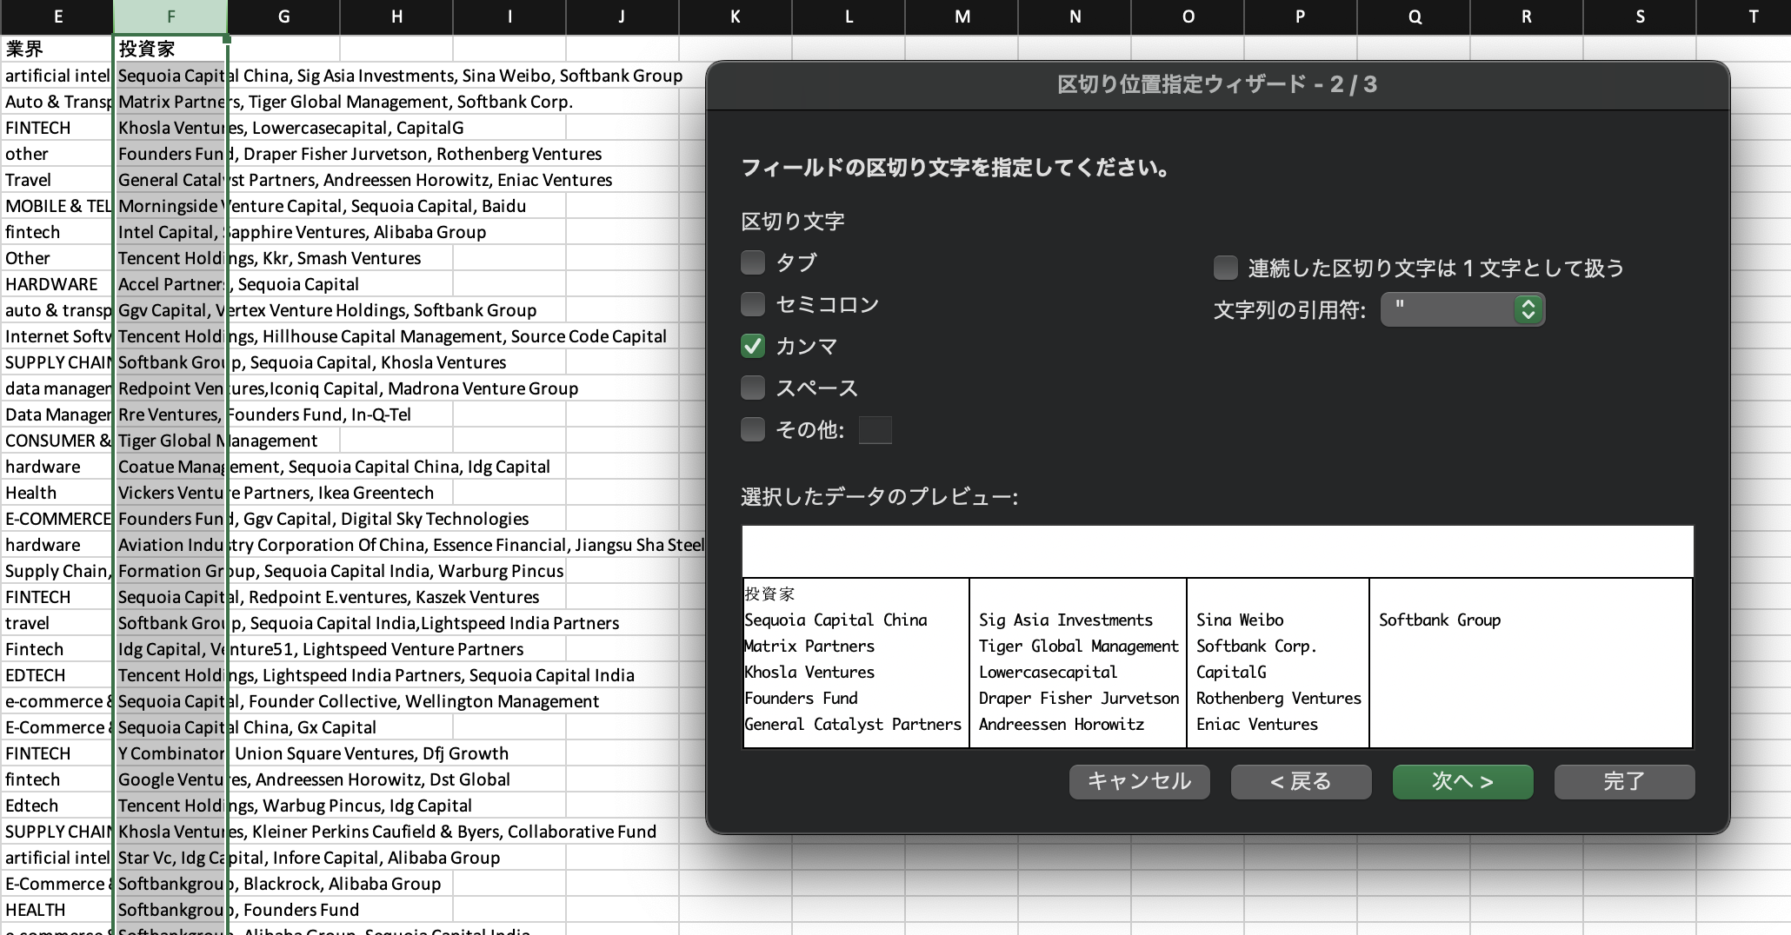The image size is (1791, 935).
Task: Select cell starting Y Combinator, Union Square
Action: coord(170,753)
